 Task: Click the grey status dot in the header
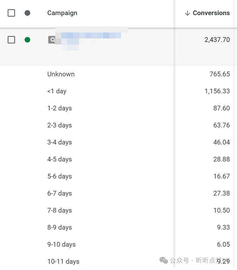point(27,13)
